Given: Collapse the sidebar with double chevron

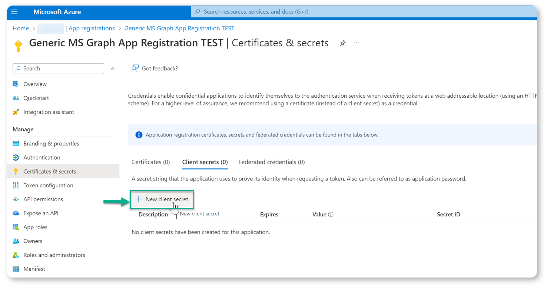Looking at the screenshot, I should coord(113,68).
